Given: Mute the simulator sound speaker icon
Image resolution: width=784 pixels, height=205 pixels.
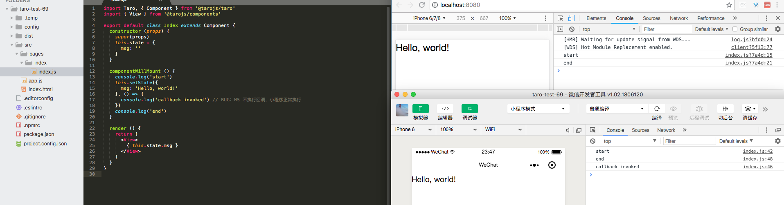Looking at the screenshot, I should pos(568,130).
